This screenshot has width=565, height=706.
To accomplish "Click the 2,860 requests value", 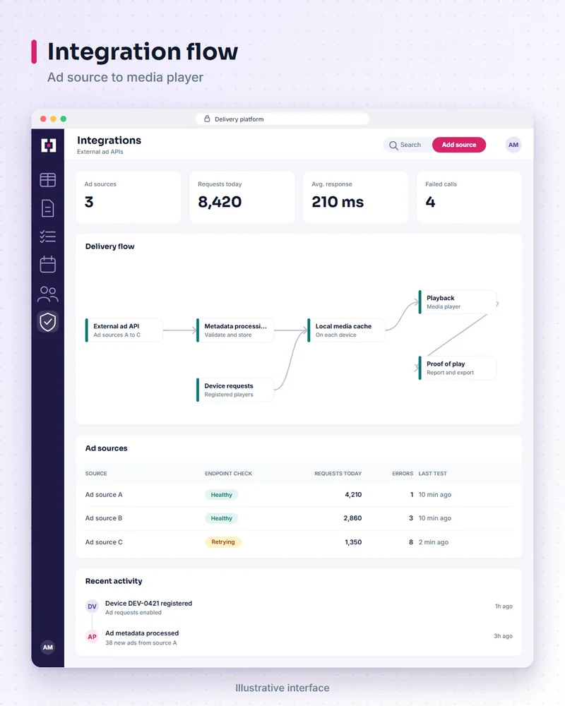I will 352,518.
